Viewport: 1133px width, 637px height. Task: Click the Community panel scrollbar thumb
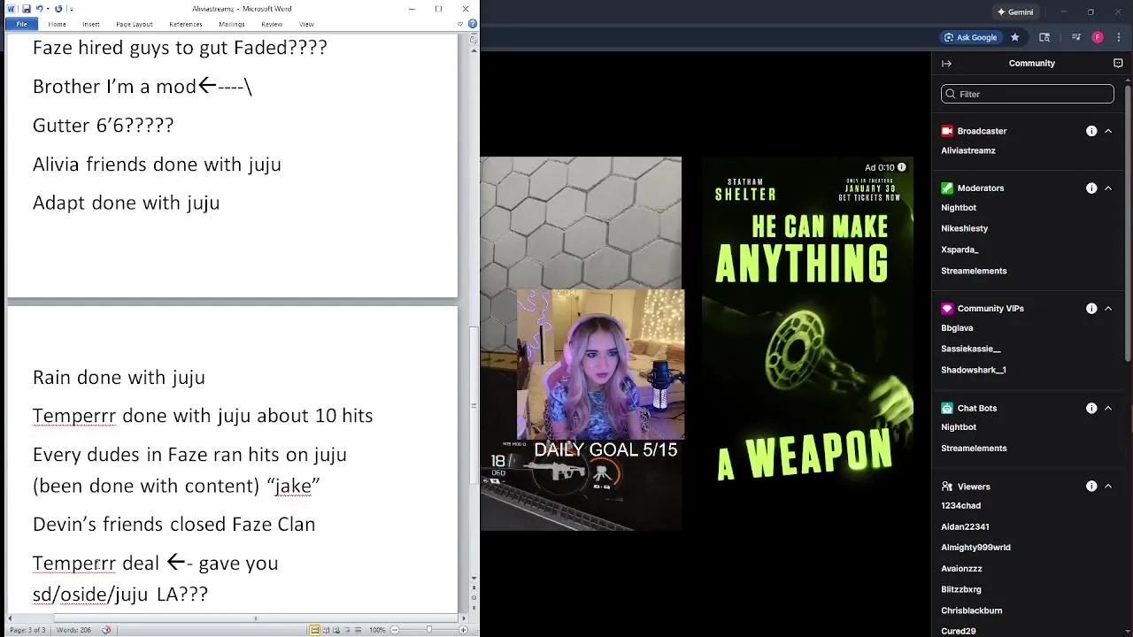1127,224
